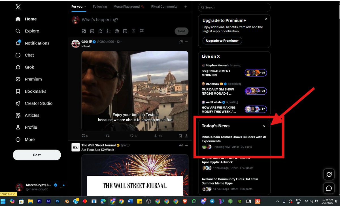Open Articles in the sidebar
Viewport: 340px width, 206px height.
[x=27, y=115]
